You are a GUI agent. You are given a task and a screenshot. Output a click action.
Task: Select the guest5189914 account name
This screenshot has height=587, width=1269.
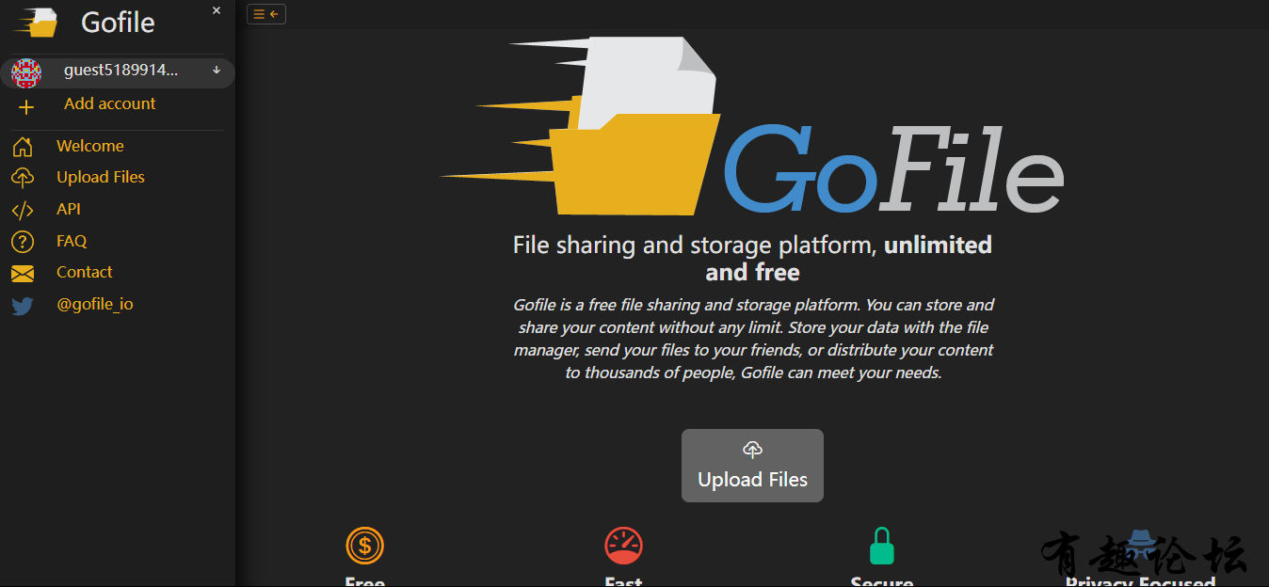click(x=120, y=71)
